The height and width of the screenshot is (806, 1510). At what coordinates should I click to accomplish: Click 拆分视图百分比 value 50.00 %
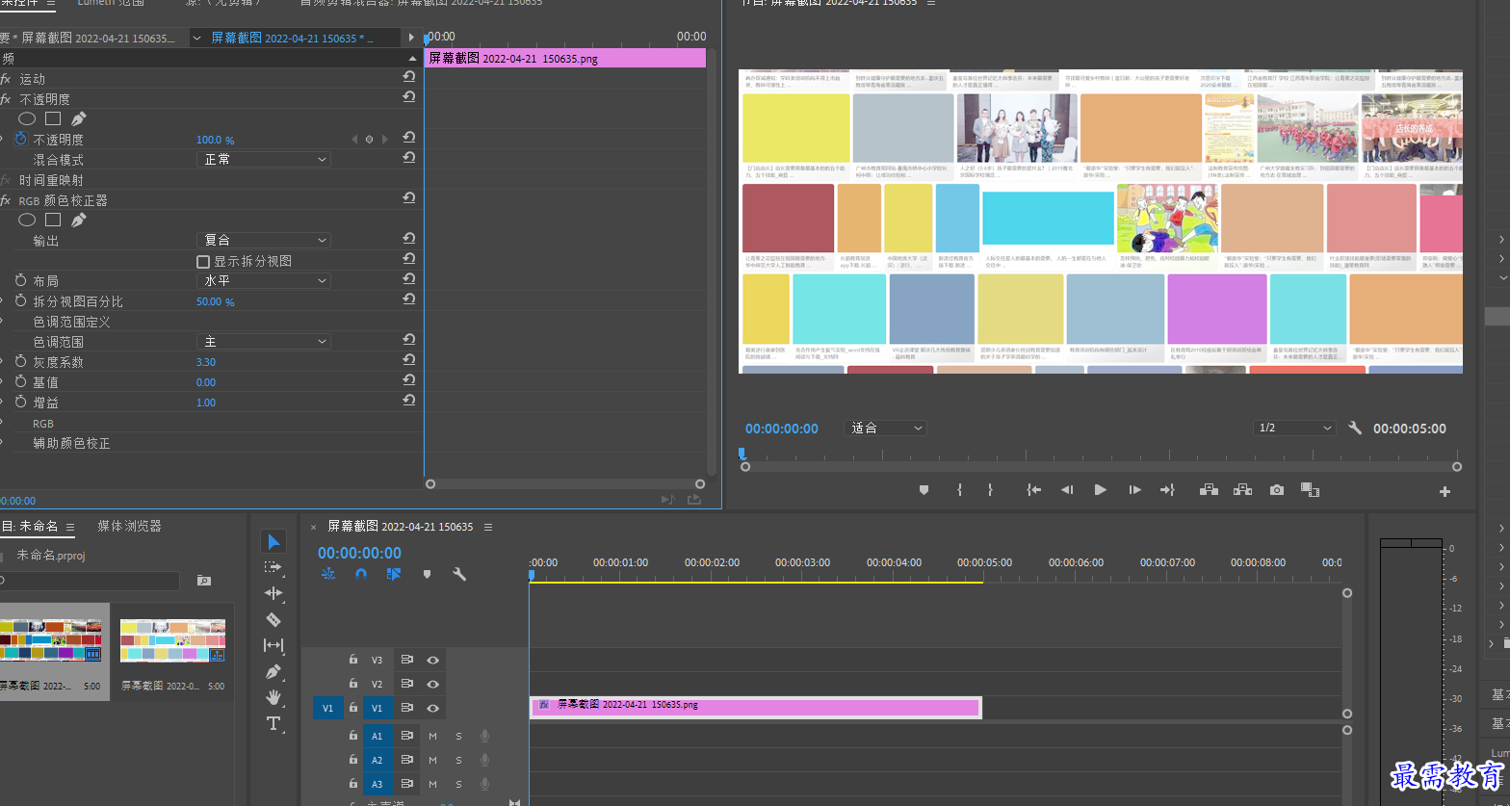click(215, 302)
